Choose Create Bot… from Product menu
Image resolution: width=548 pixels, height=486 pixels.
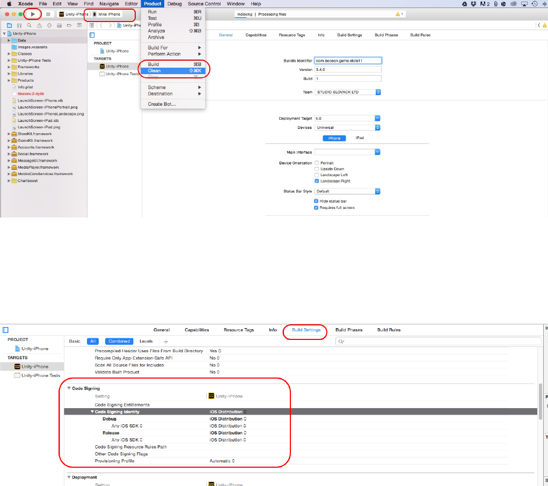pos(173,104)
